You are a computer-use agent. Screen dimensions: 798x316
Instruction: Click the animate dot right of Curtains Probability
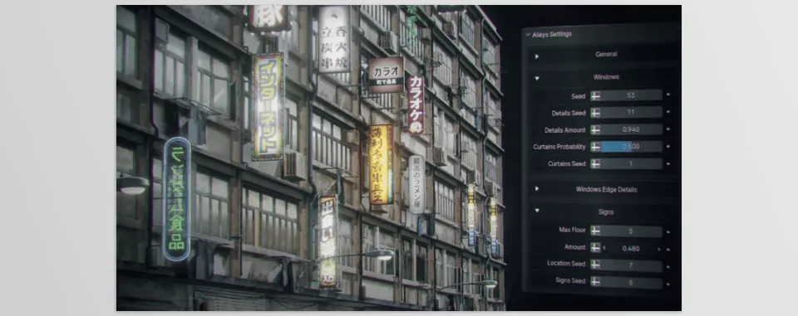[x=668, y=147]
